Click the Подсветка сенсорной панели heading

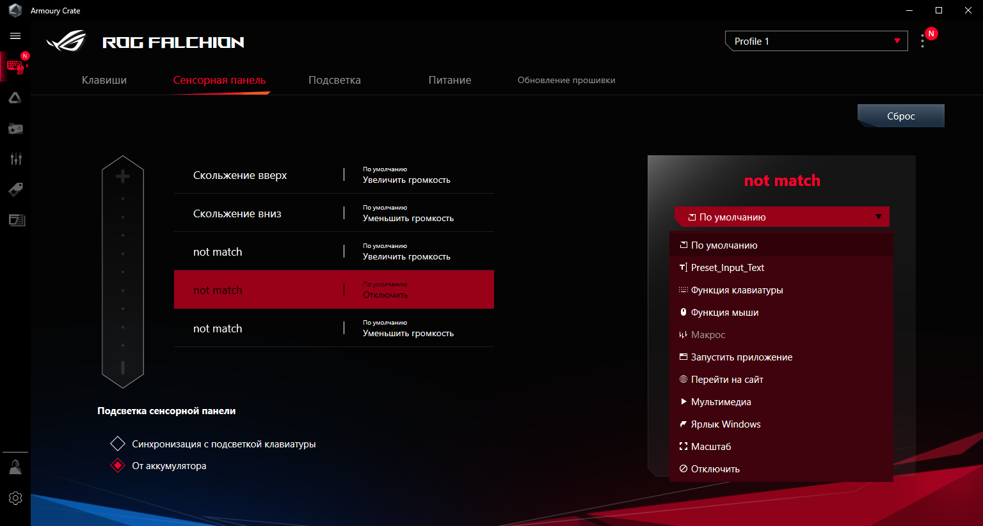[166, 411]
